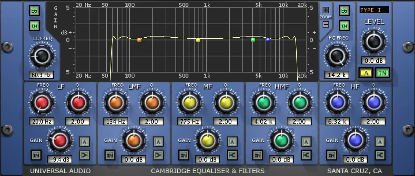Click the 6.32 k HF frequency value
This screenshot has height=176, width=415.
337,122
